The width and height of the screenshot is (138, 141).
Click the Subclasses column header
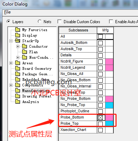(78, 30)
